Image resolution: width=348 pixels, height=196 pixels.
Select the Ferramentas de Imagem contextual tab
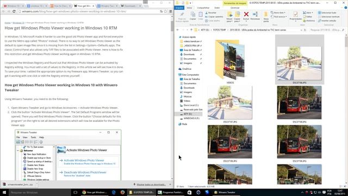pyautogui.click(x=235, y=3)
